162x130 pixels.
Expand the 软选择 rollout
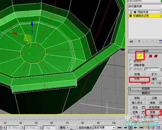point(145,88)
